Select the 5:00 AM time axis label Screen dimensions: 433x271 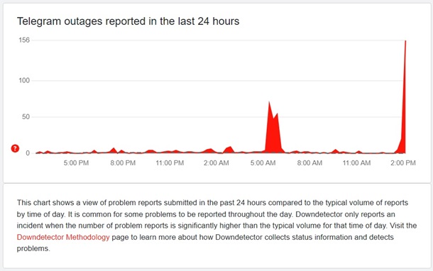[263, 163]
